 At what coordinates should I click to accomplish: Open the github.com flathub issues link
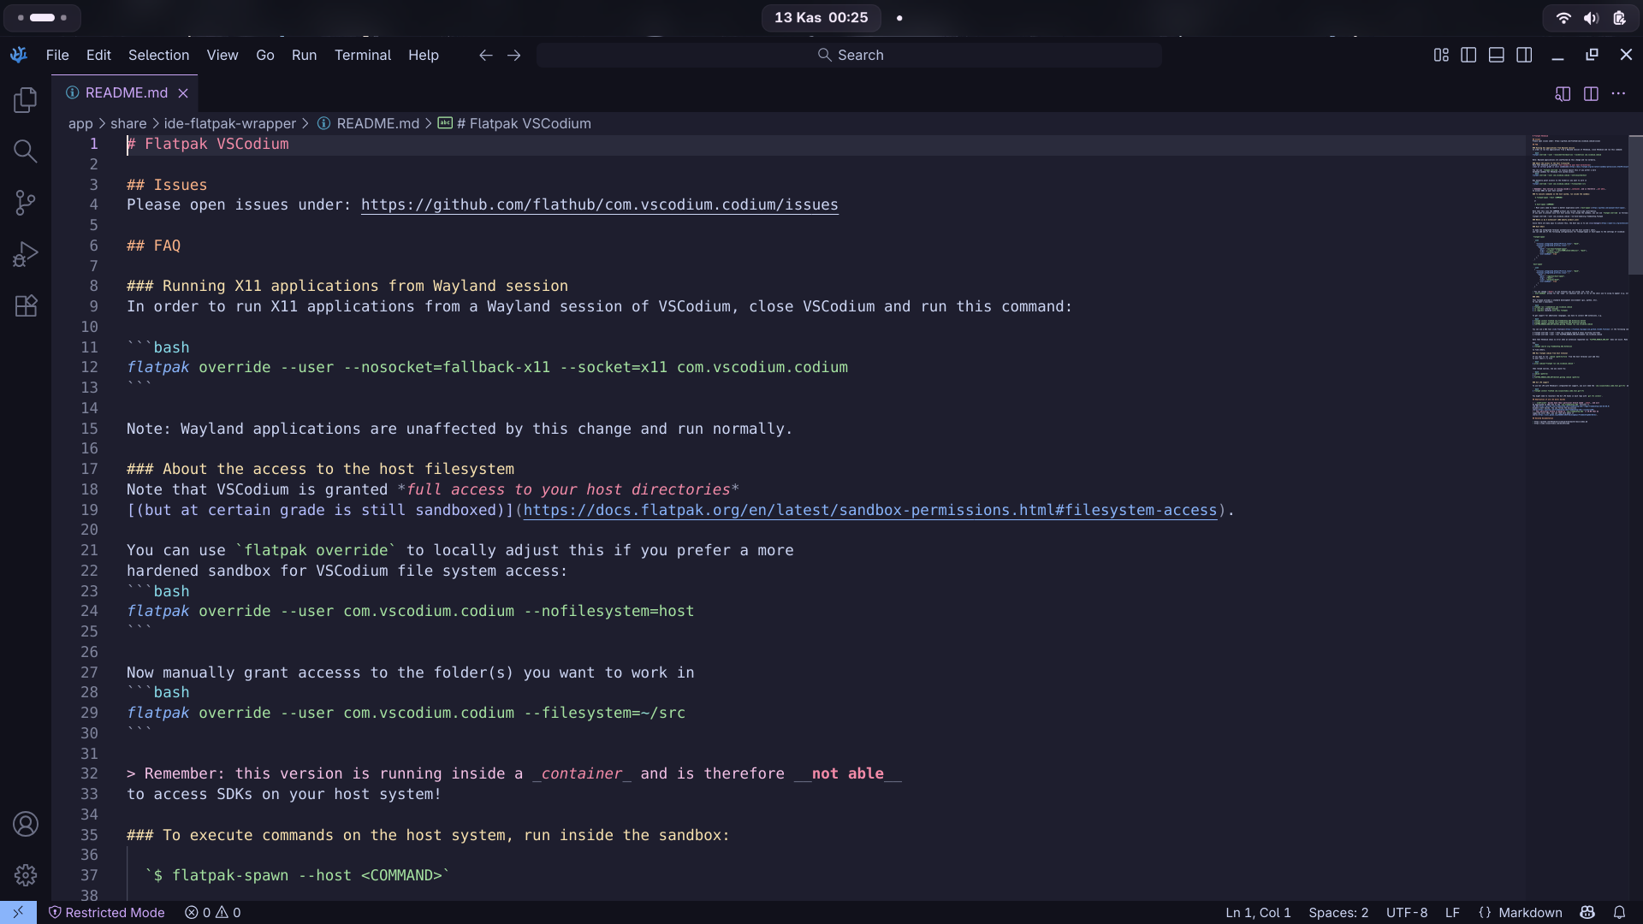600,204
